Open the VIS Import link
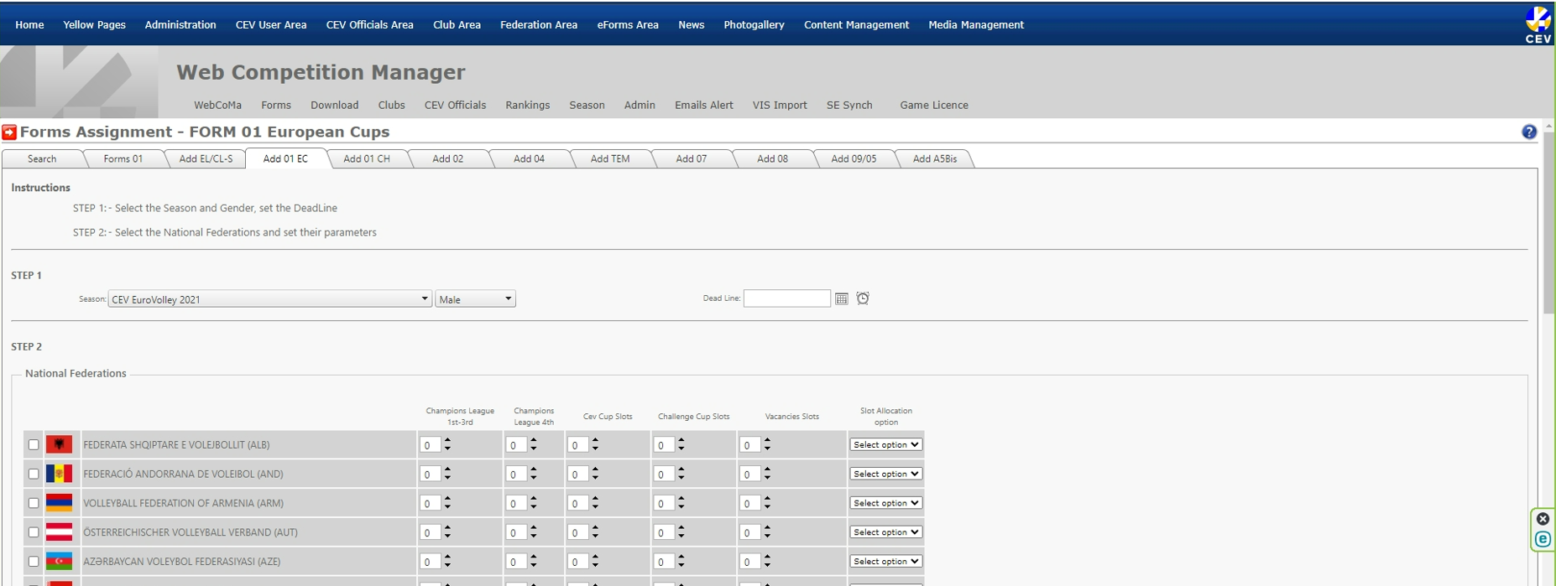Image resolution: width=1556 pixels, height=586 pixels. coord(780,105)
